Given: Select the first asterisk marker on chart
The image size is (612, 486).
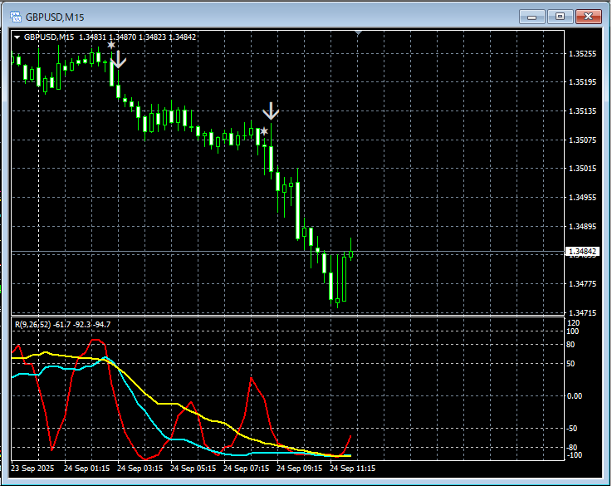Looking at the screenshot, I should click(x=111, y=45).
